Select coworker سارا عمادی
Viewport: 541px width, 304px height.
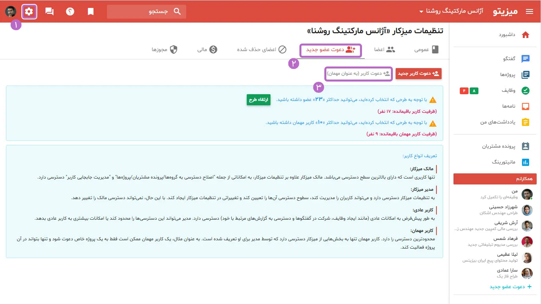pos(495,274)
